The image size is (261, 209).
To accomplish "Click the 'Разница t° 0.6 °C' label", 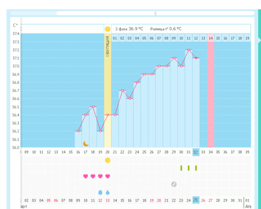I will point(166,29).
